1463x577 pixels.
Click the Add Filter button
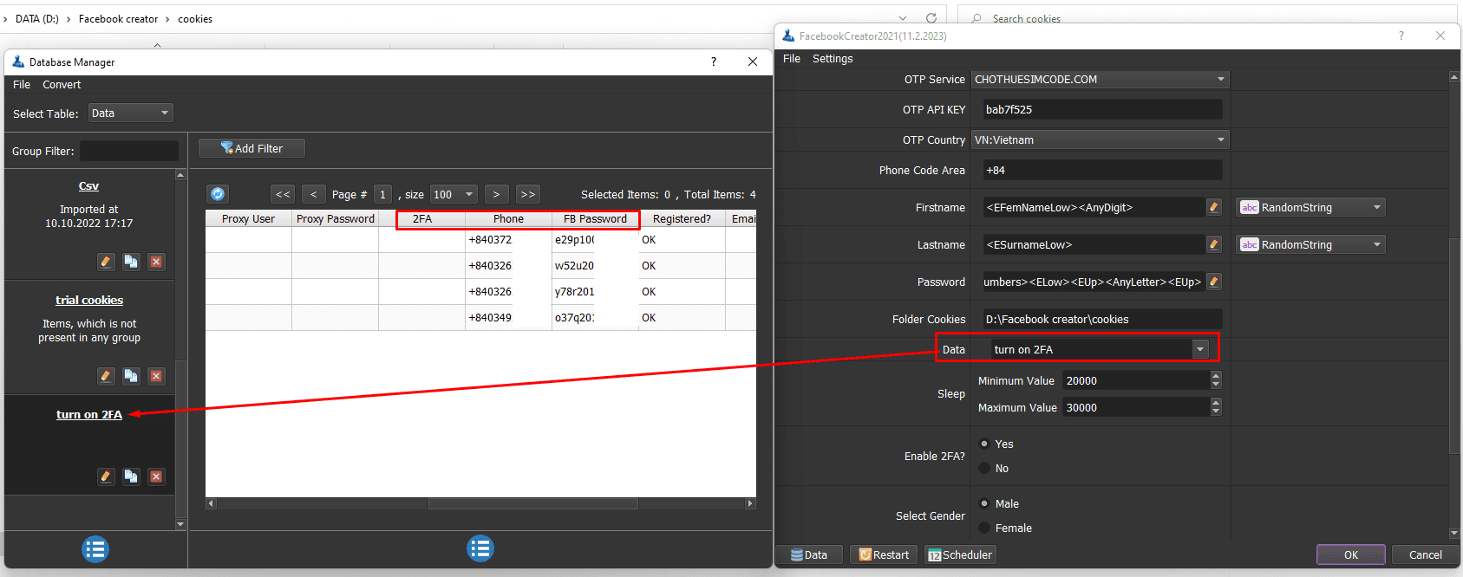pos(251,148)
